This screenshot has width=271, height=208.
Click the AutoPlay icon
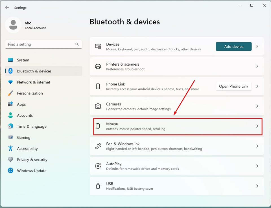point(98,166)
